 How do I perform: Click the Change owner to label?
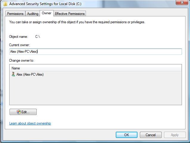[22, 60]
